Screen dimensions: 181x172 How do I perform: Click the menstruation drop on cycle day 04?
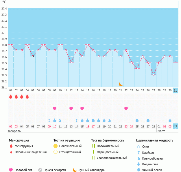pyautogui.click(x=27, y=97)
